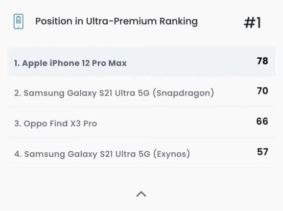Screen dimensions: 283x211
Task: Click the score 57 for Exynos S21
Action: 263,152
